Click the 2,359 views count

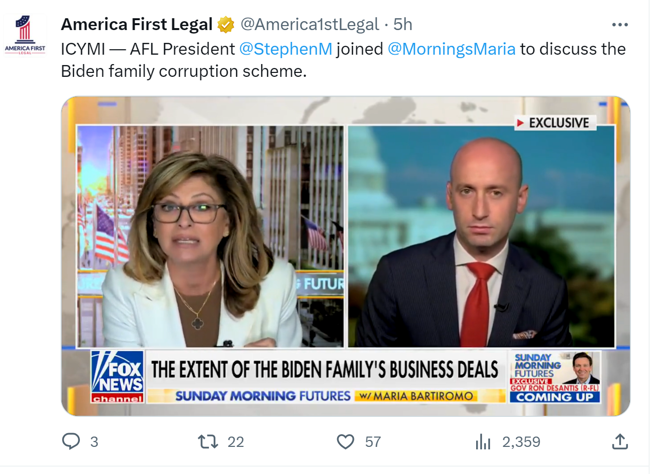(521, 442)
